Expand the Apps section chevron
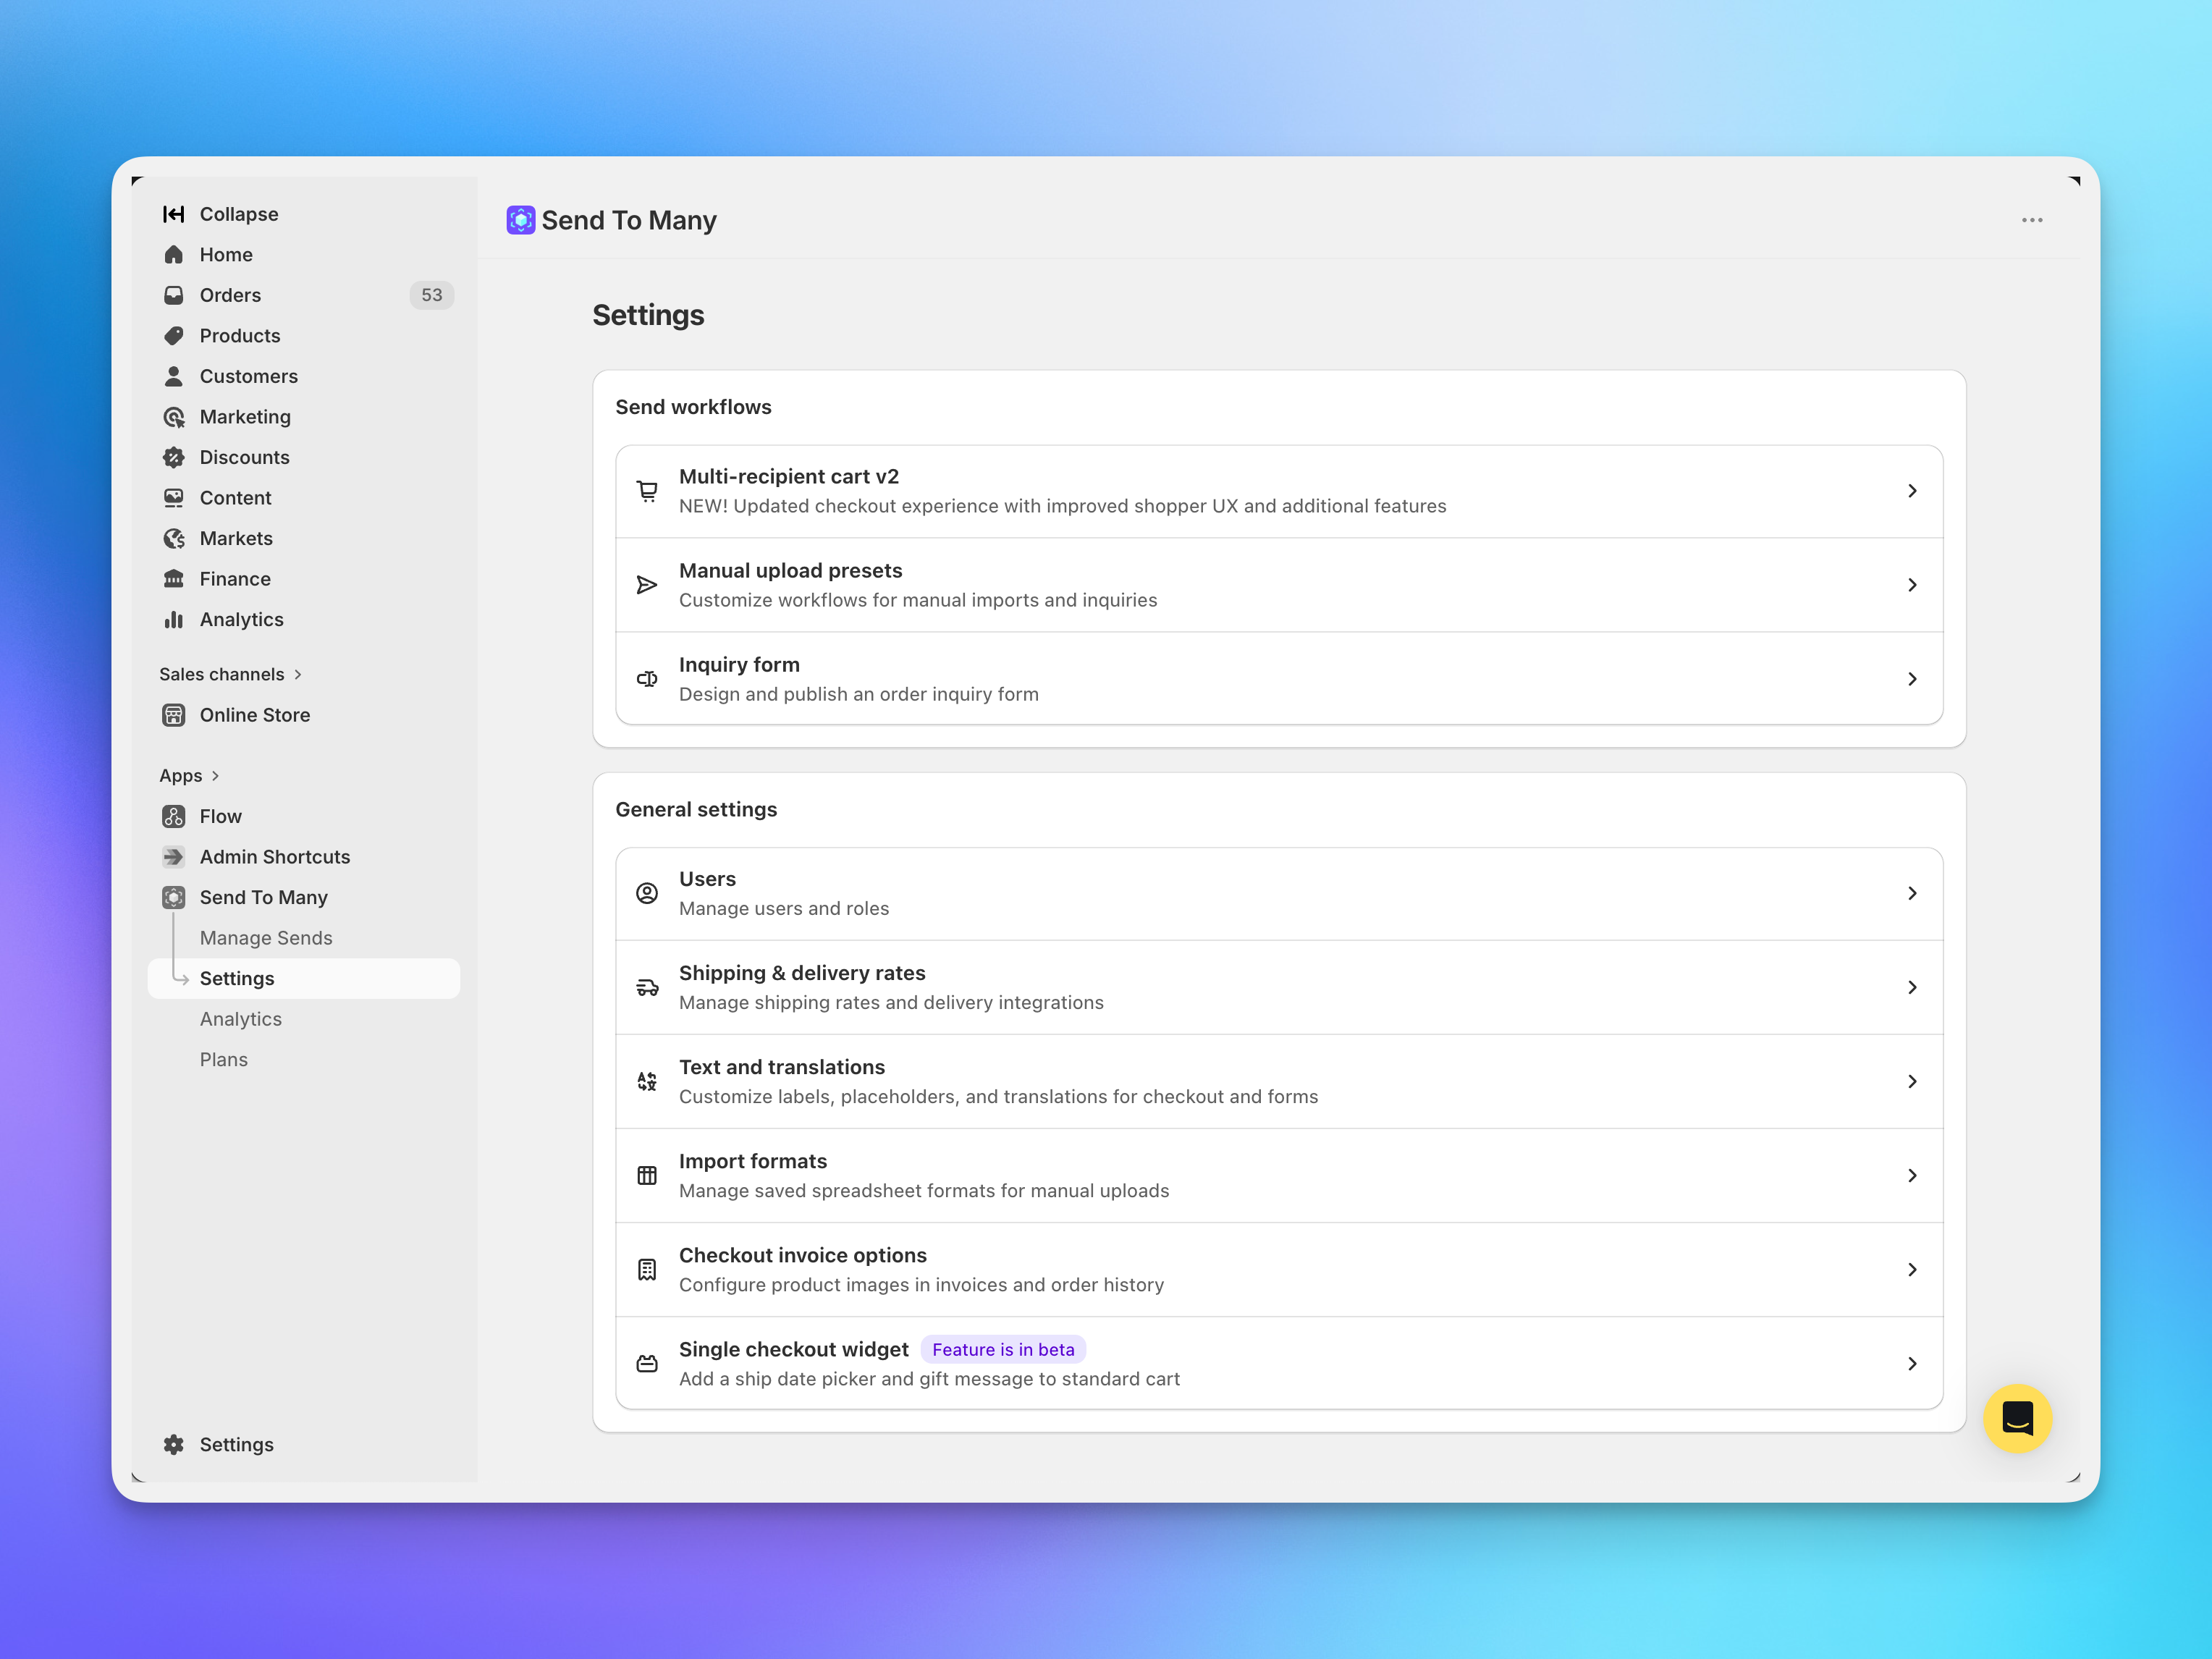The width and height of the screenshot is (2212, 1659). click(x=215, y=775)
